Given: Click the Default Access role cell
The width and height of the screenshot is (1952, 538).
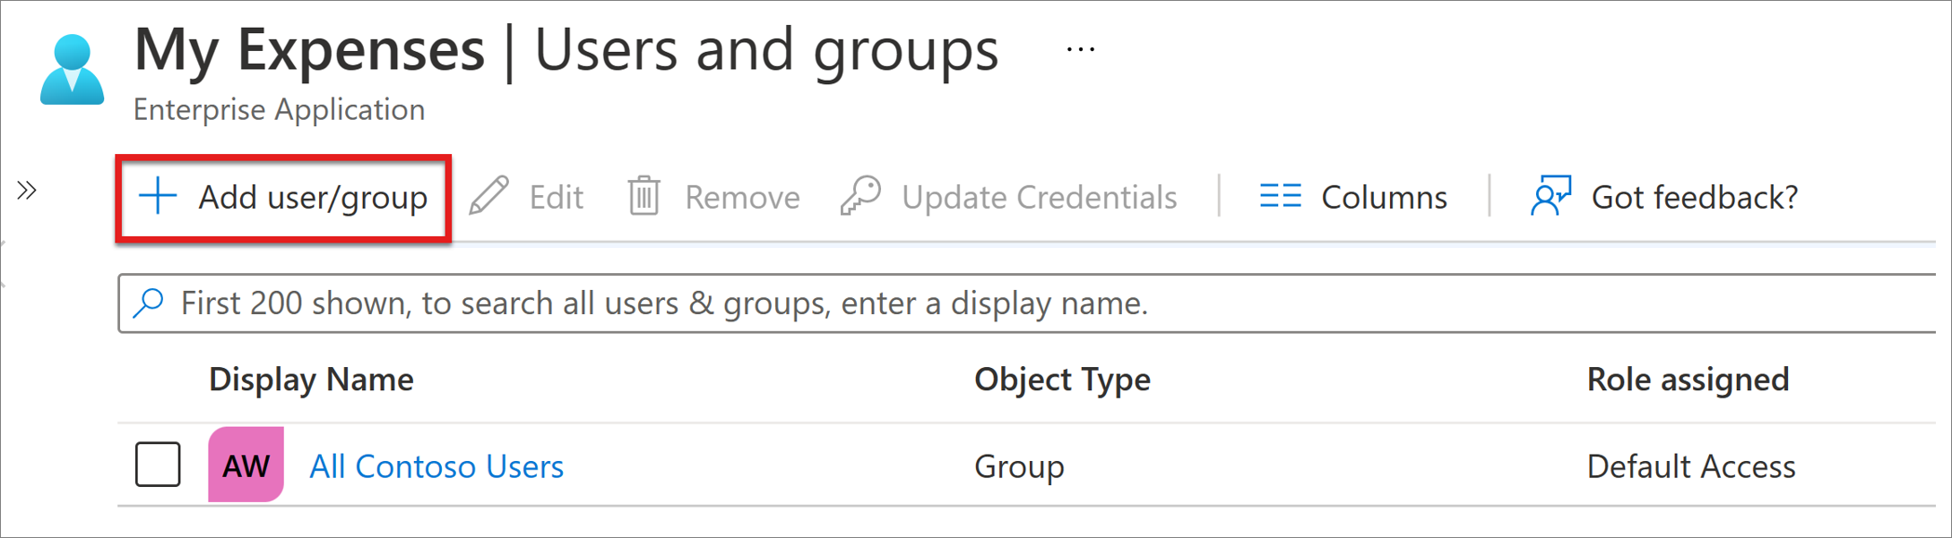Looking at the screenshot, I should [x=1691, y=466].
